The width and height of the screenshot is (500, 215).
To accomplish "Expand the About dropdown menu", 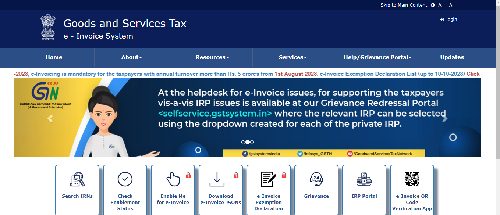I will click(131, 57).
